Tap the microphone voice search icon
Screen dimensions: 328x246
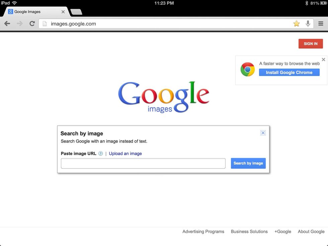pyautogui.click(x=308, y=23)
